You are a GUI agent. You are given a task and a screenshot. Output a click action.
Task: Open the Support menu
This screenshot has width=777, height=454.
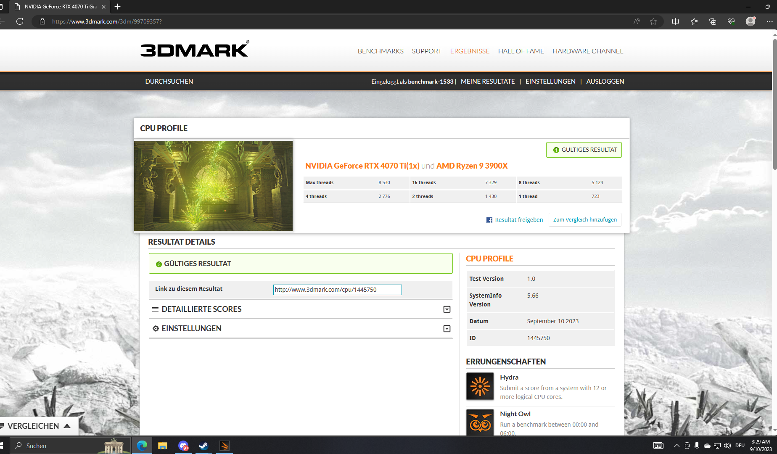427,51
